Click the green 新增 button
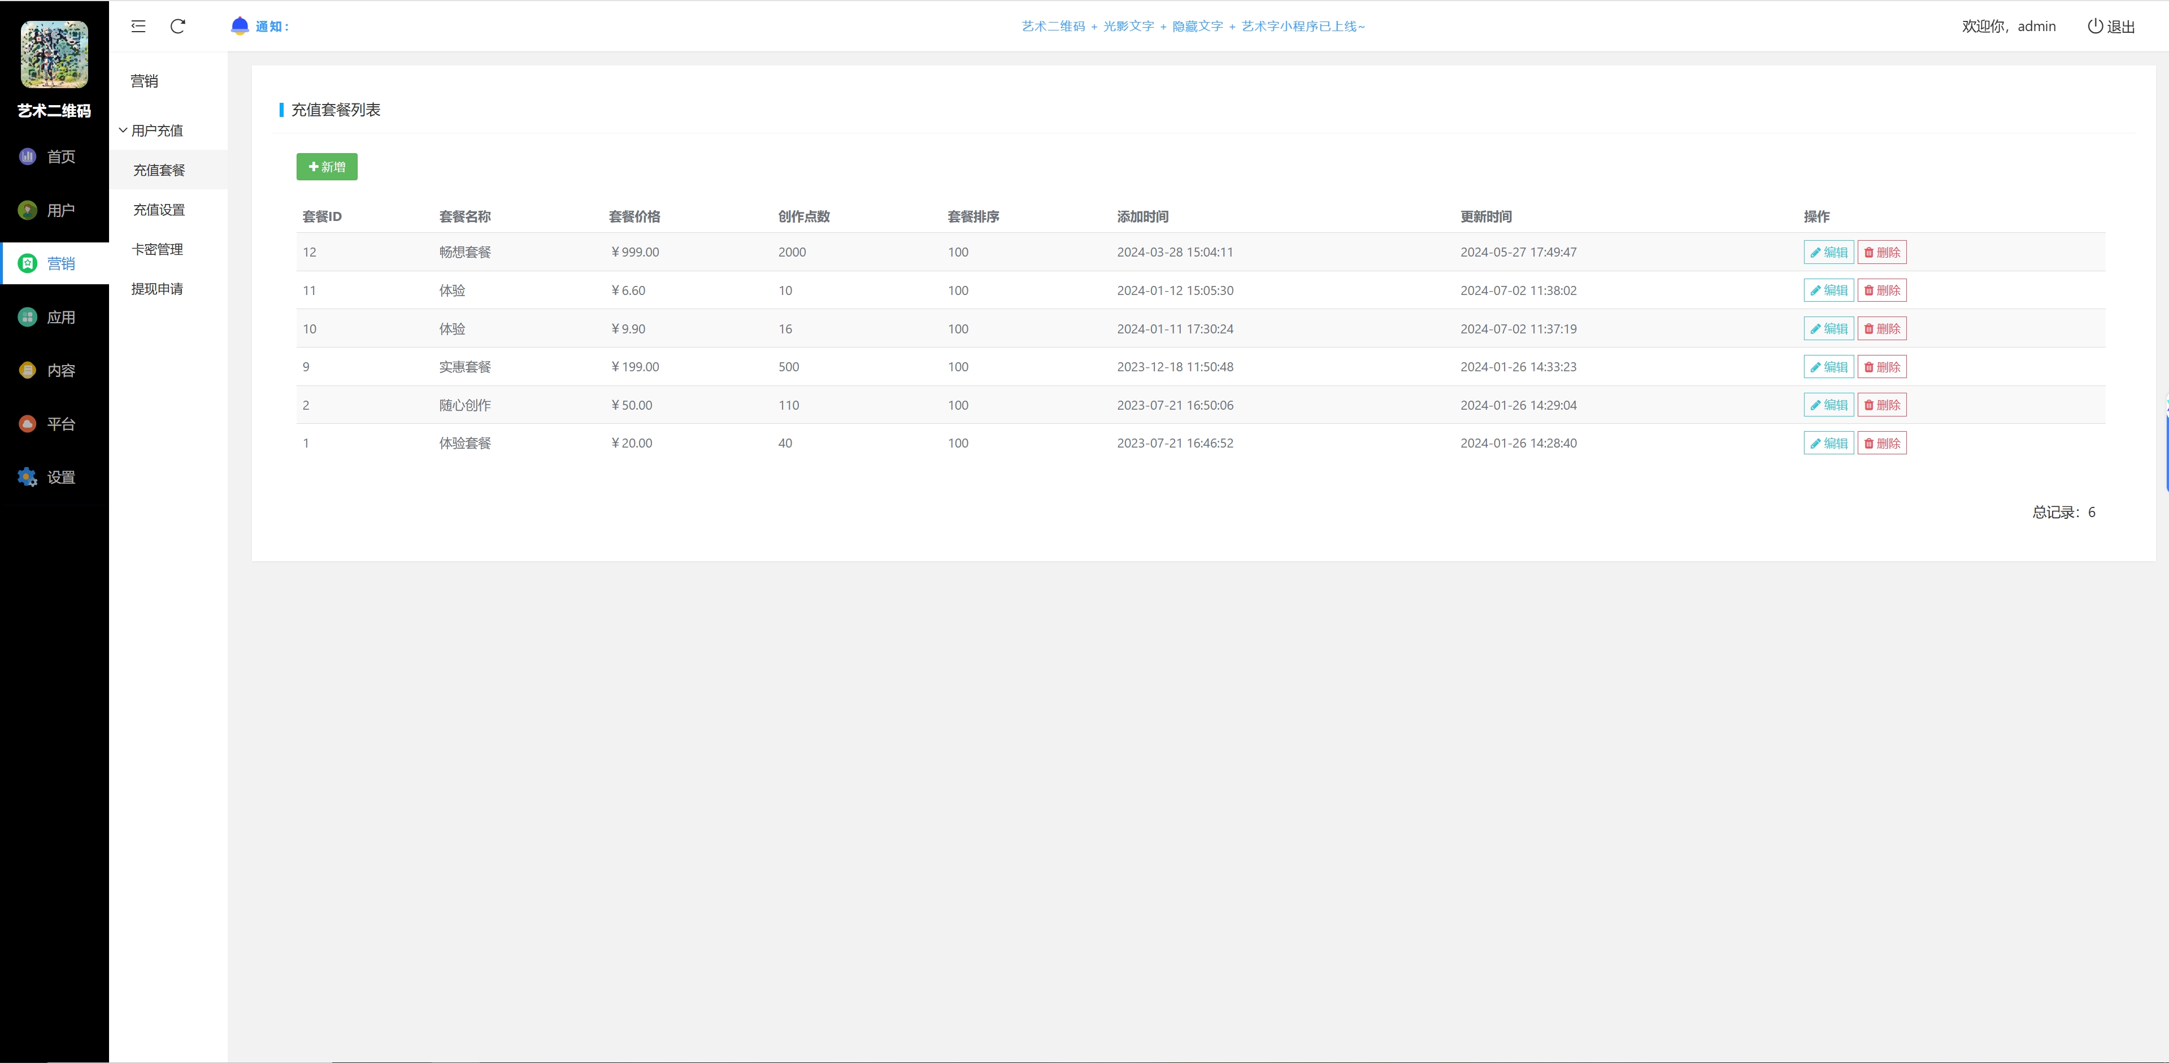The image size is (2169, 1063). click(327, 167)
